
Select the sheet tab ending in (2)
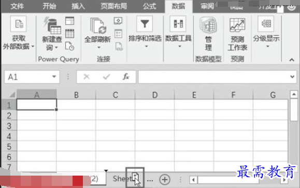(x=94, y=179)
